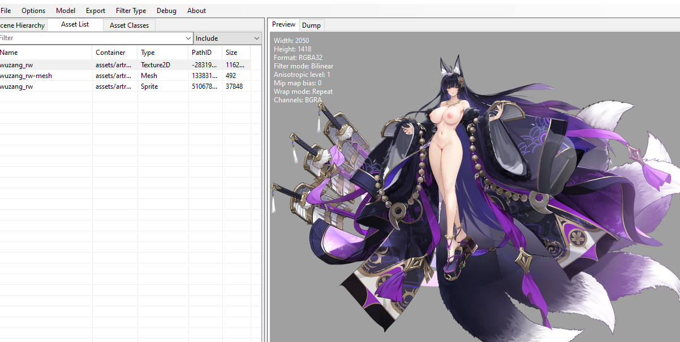Select the Preview tab

pyautogui.click(x=283, y=24)
